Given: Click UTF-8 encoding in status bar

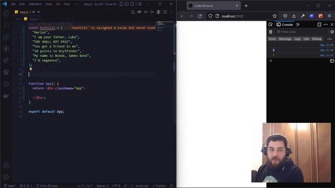Looking at the screenshot, I should point(116,186).
